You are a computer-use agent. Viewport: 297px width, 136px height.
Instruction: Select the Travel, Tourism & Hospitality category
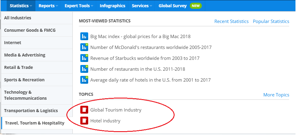35,123
